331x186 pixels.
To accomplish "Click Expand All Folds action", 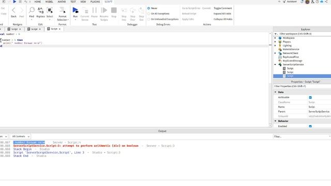I will tap(222, 14).
